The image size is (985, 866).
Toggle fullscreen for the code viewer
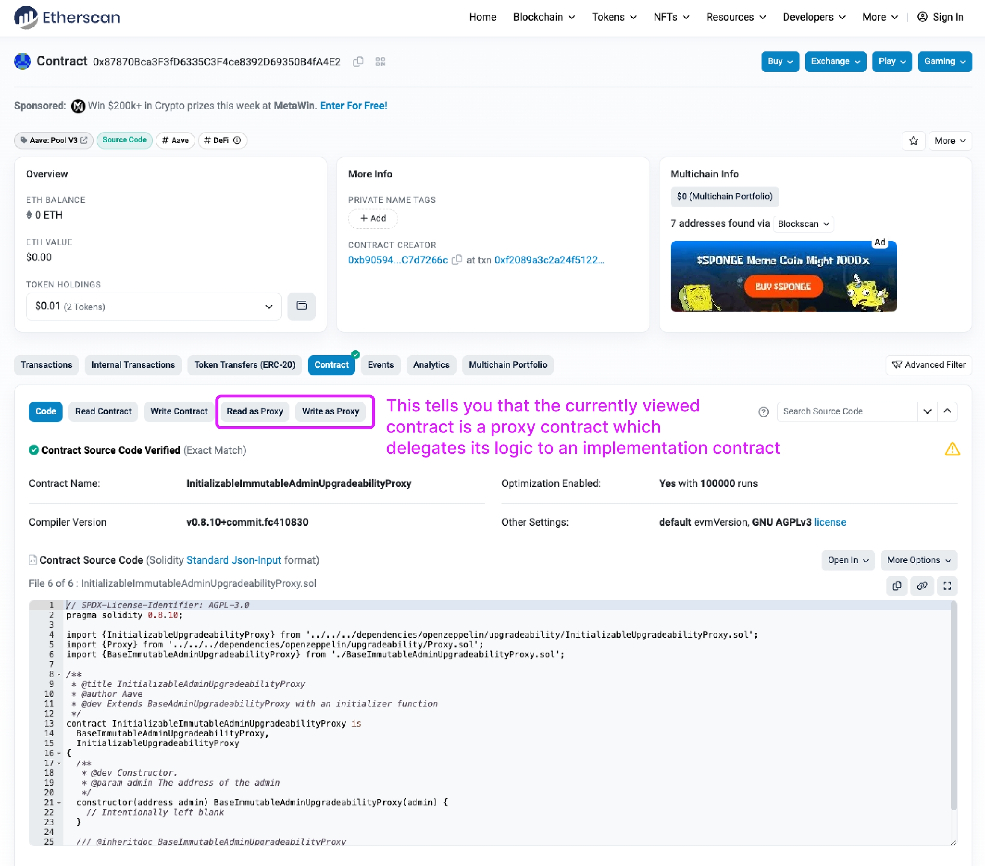(947, 586)
